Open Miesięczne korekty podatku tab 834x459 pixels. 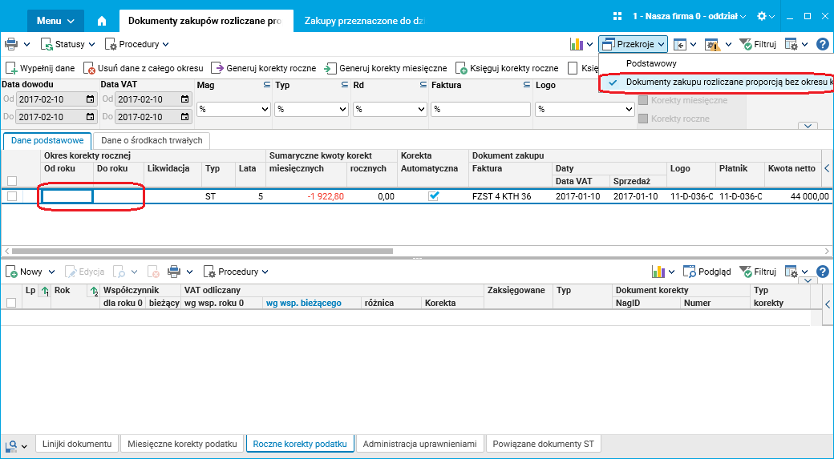[x=182, y=444]
